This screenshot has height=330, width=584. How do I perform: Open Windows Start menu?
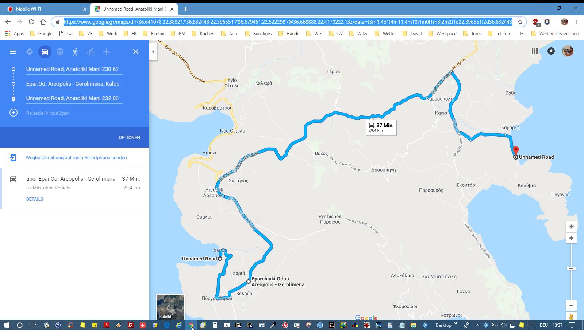7,325
